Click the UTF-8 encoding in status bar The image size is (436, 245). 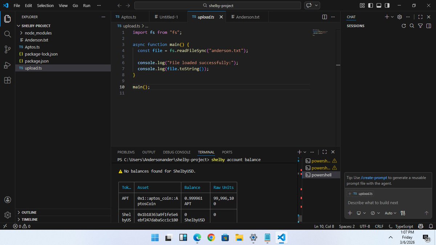(x=365, y=226)
